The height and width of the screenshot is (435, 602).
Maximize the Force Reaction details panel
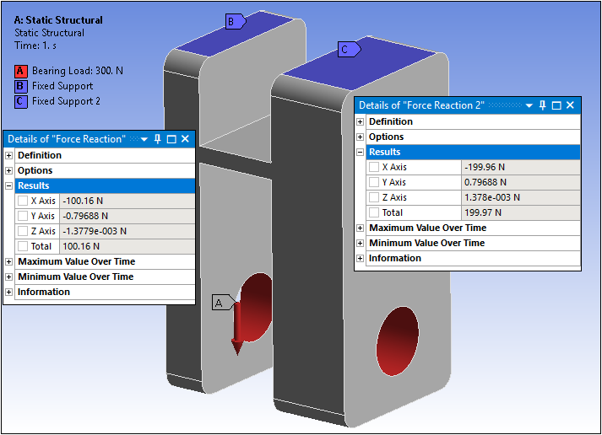(x=171, y=139)
